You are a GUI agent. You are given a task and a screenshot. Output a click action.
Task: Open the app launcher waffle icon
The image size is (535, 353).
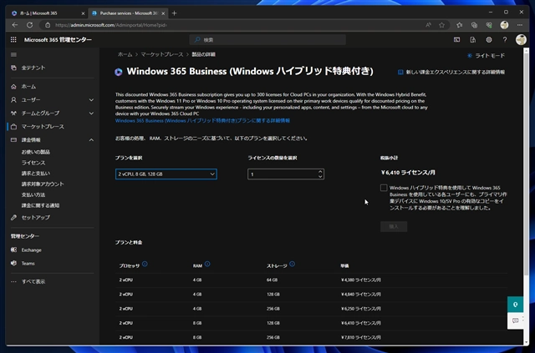[x=13, y=40]
